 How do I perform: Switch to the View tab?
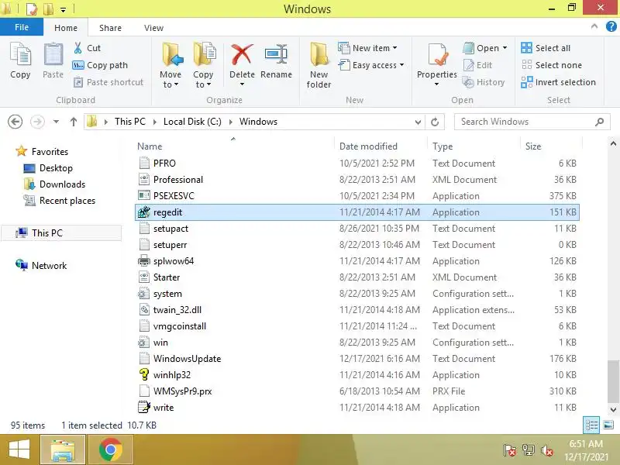click(153, 28)
